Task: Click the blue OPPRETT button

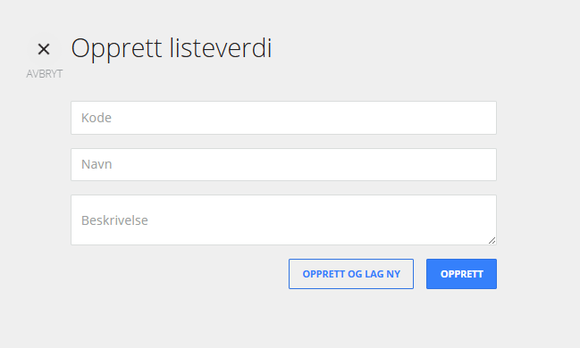Action: point(461,274)
